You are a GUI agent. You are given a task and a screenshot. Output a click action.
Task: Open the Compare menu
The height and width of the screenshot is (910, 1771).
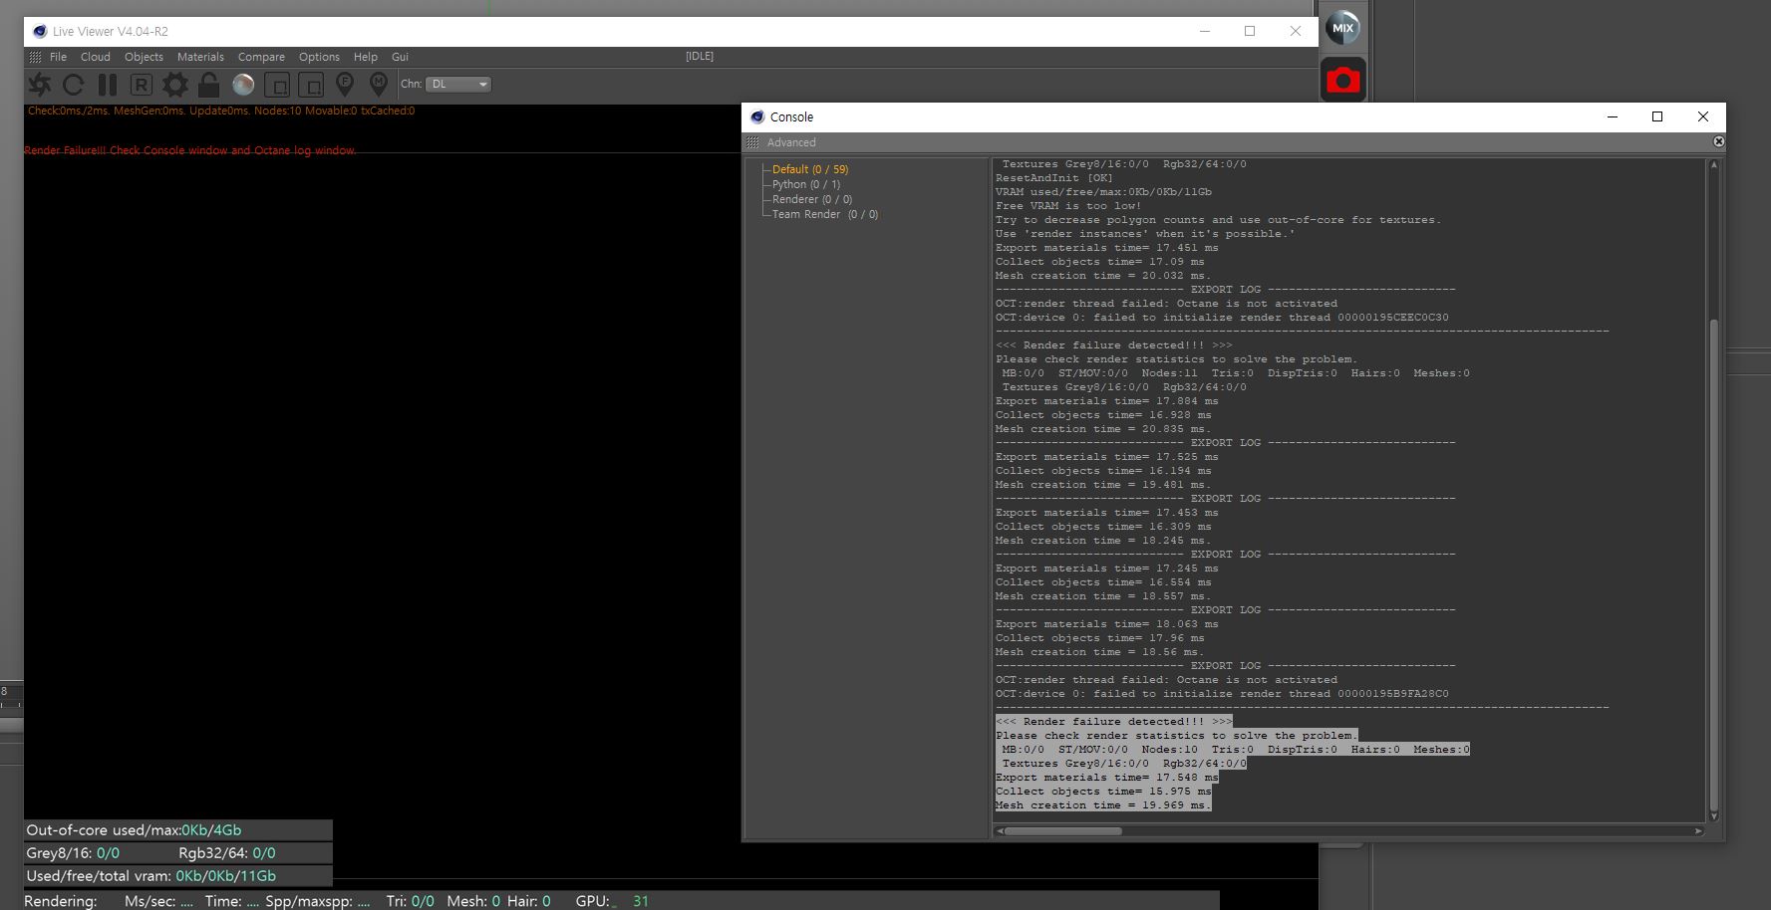261,57
